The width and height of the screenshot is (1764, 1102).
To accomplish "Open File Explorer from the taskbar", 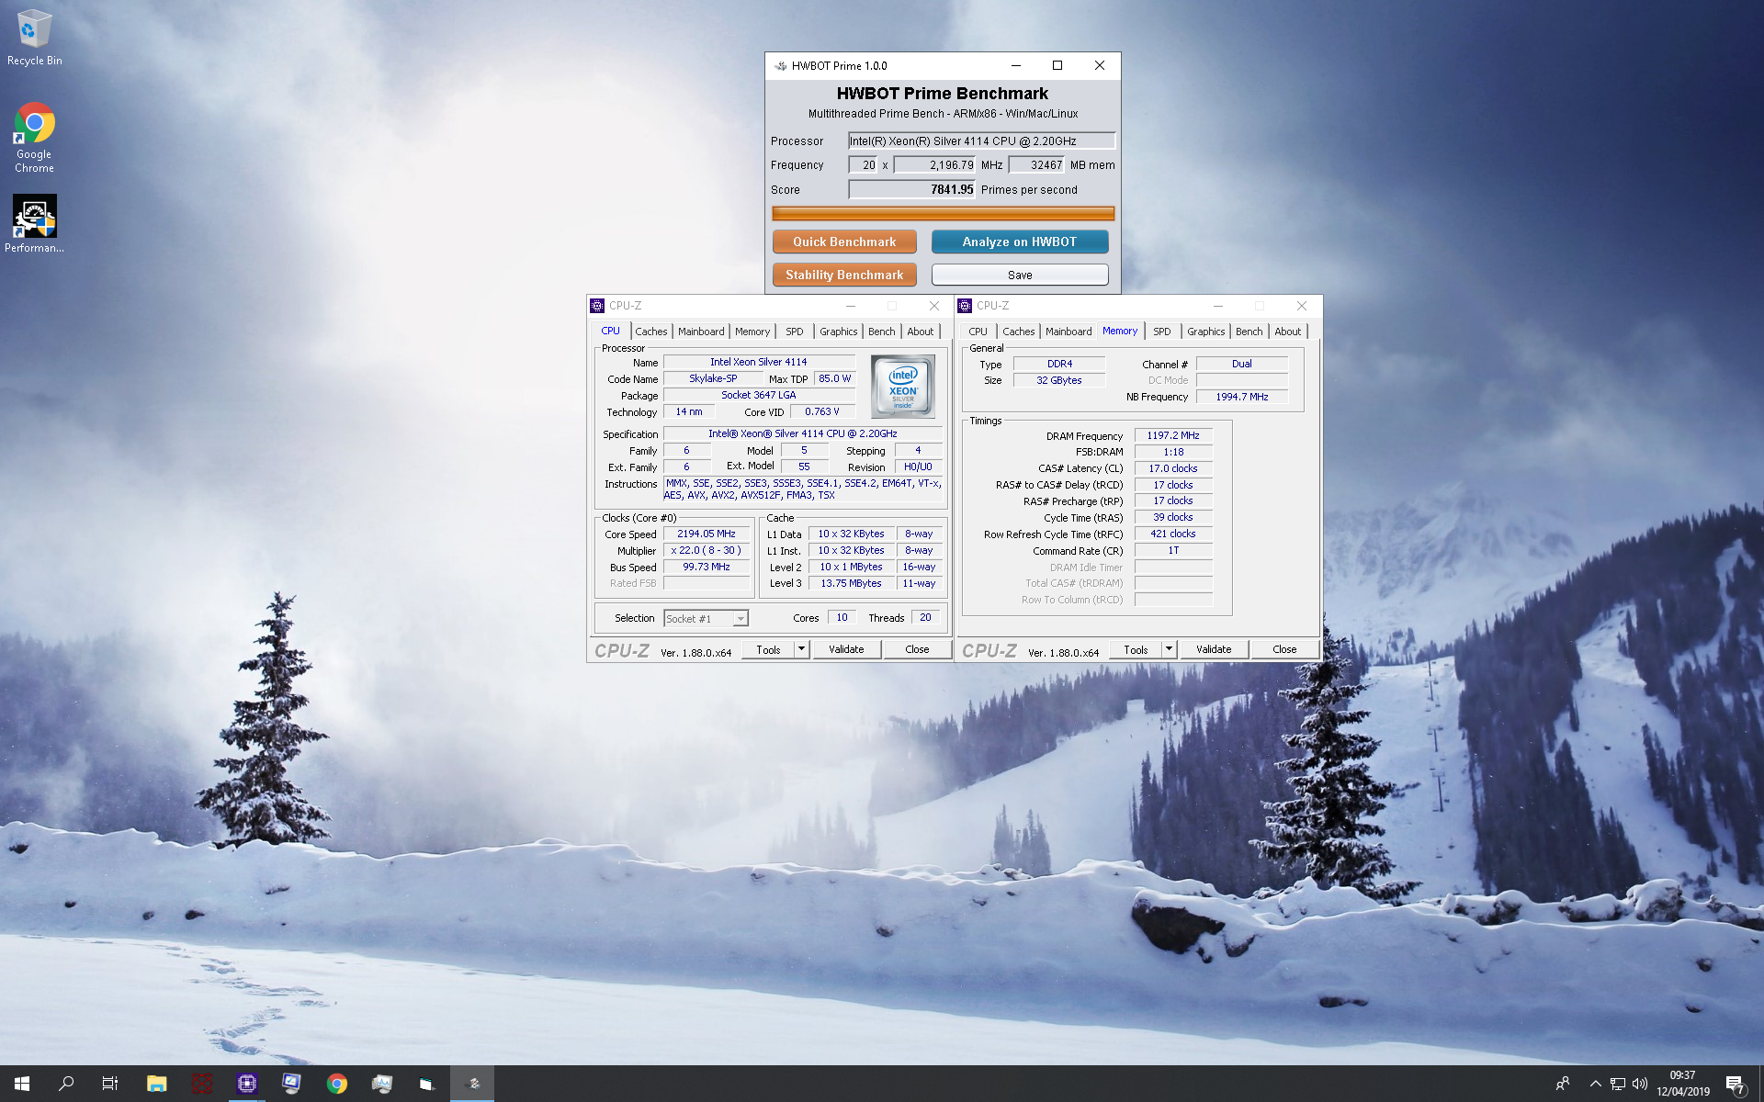I will click(156, 1084).
